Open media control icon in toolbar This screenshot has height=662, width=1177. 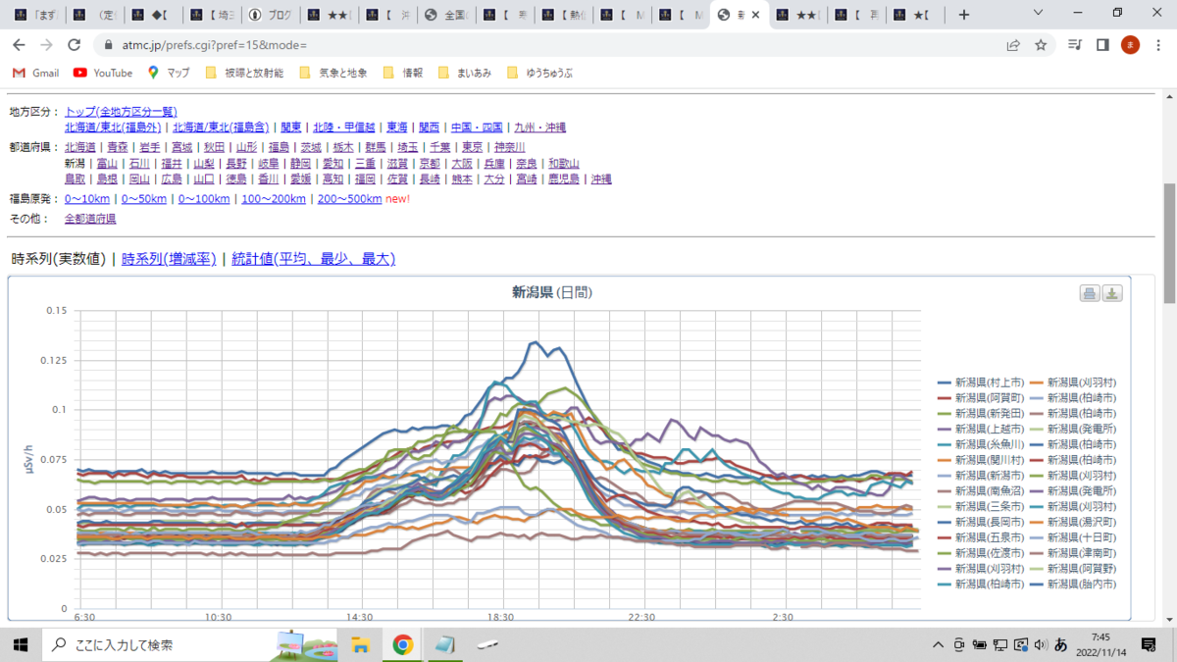pyautogui.click(x=1075, y=45)
